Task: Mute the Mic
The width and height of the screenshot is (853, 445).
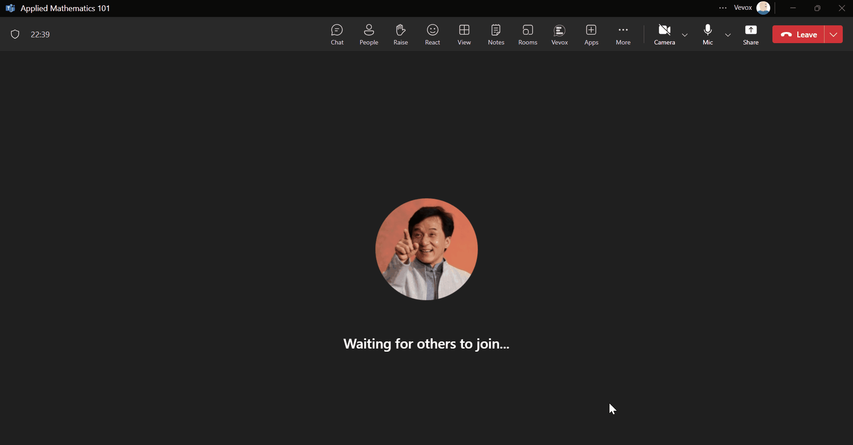Action: [x=707, y=35]
